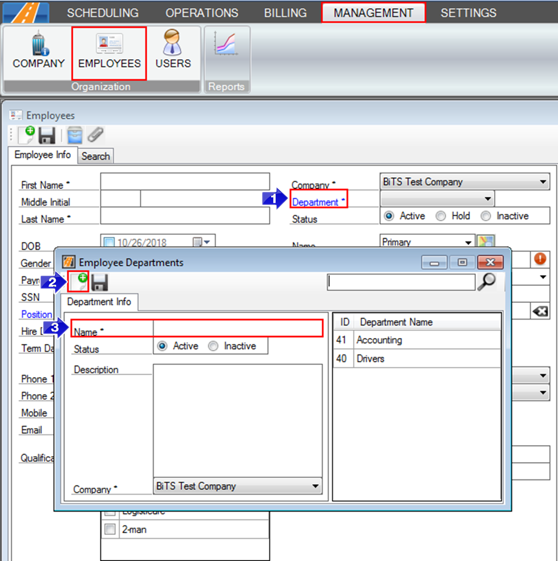Sort by the ID column header
The image size is (558, 561).
(x=344, y=322)
